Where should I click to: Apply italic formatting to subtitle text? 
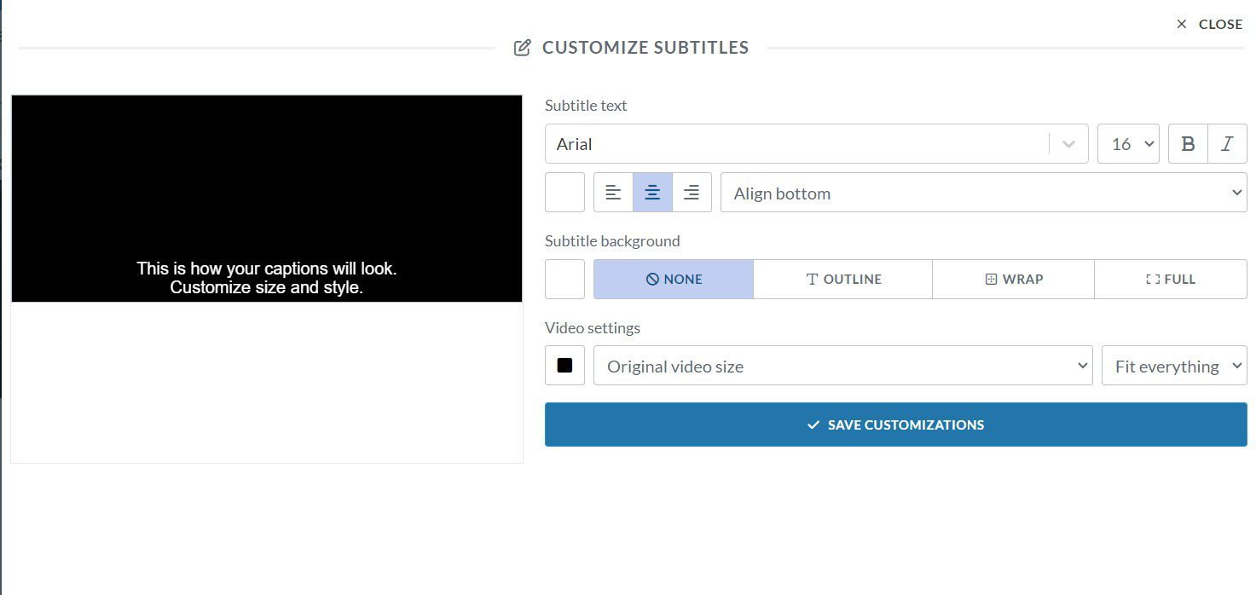point(1227,143)
